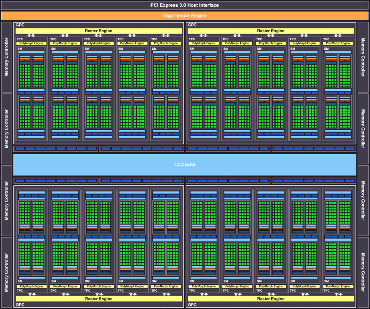The image size is (370, 309).
Task: Click the PCI Express 3.0 Host Interface bar
Action: 185,5
